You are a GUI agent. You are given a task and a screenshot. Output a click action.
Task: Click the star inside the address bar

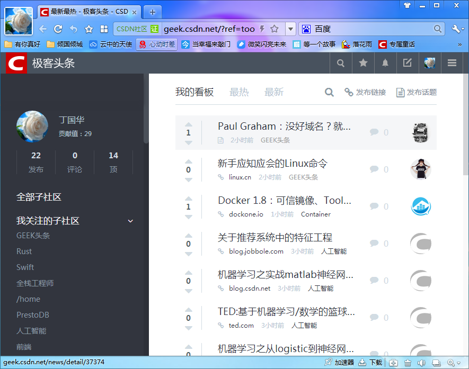pyautogui.click(x=275, y=29)
